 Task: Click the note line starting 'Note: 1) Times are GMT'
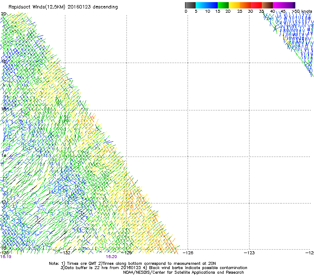[x=132, y=264]
